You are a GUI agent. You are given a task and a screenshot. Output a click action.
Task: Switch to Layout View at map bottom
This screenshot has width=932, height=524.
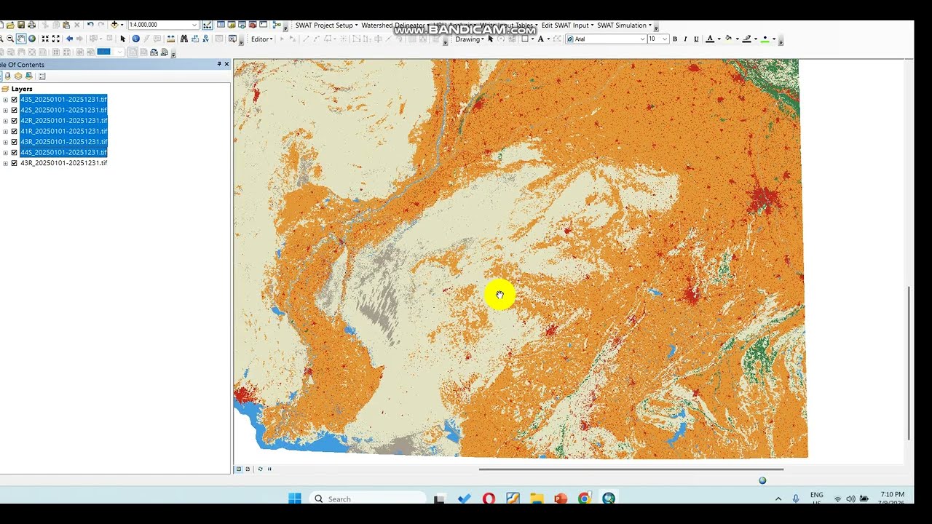[248, 469]
